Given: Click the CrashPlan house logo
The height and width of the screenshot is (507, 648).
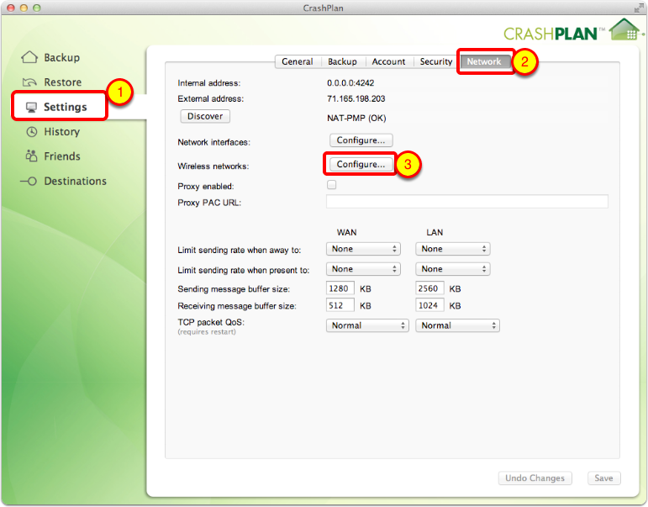Looking at the screenshot, I should [623, 29].
